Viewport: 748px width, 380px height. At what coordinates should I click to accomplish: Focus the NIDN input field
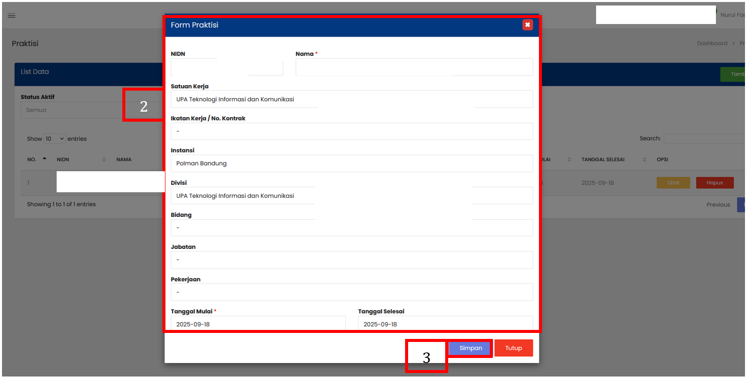coord(227,68)
